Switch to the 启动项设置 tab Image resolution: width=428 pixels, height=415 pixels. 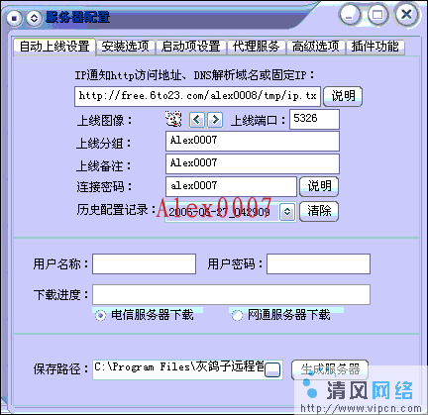[x=190, y=47]
